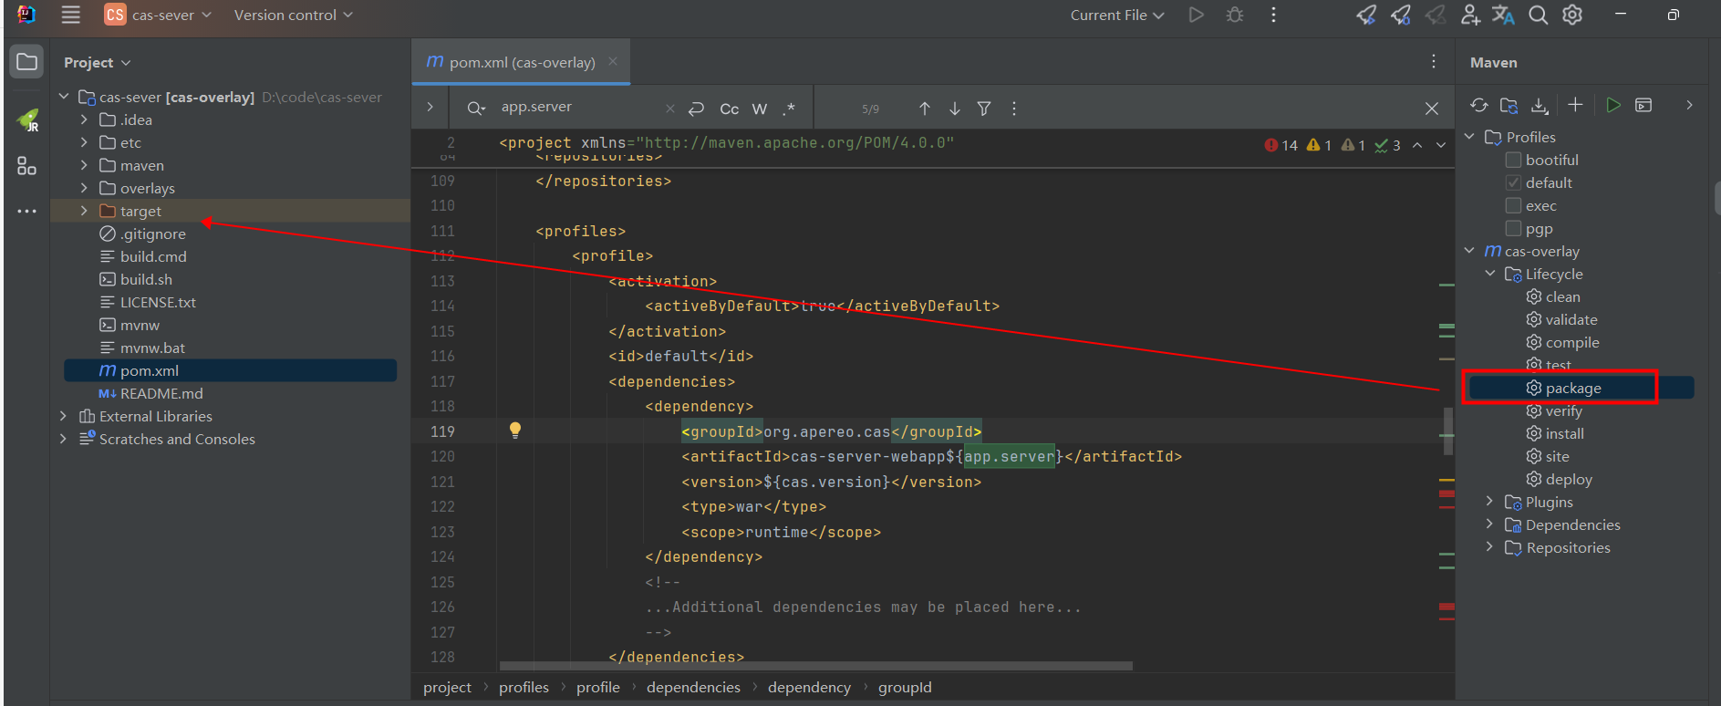Screen dimensions: 1721x706
Task: Click the Maven download sources icon
Action: 1540,105
